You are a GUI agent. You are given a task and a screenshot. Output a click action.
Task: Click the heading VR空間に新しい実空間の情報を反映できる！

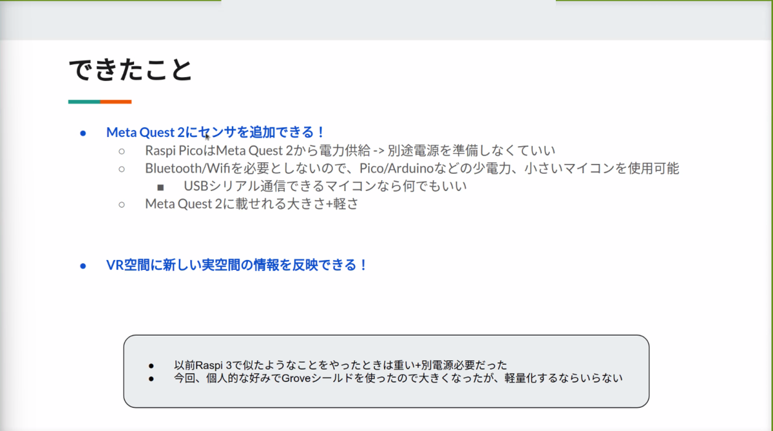[x=237, y=265]
